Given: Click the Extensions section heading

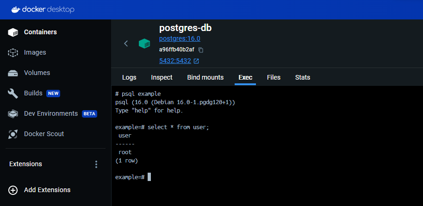Looking at the screenshot, I should 25,164.
